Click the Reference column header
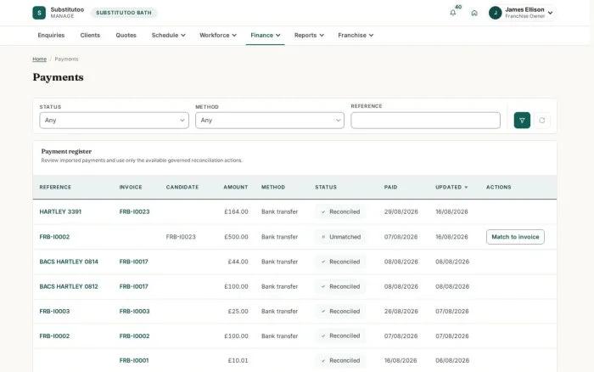The height and width of the screenshot is (372, 594). click(x=55, y=188)
